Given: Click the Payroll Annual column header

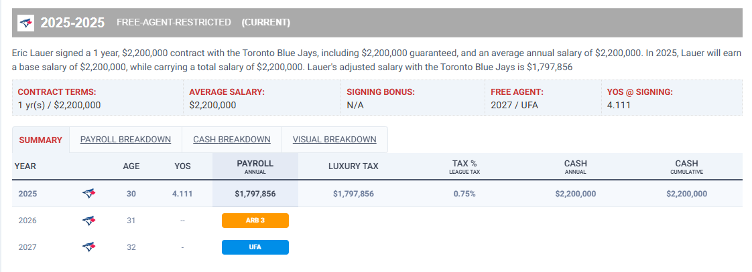Looking at the screenshot, I should click(255, 166).
